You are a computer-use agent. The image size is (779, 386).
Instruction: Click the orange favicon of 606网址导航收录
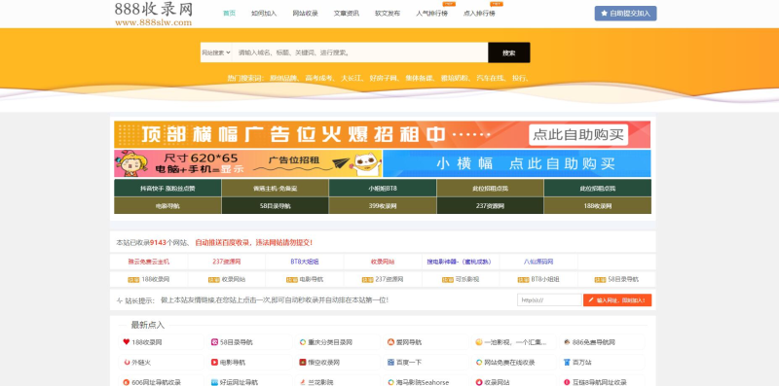pyautogui.click(x=127, y=382)
